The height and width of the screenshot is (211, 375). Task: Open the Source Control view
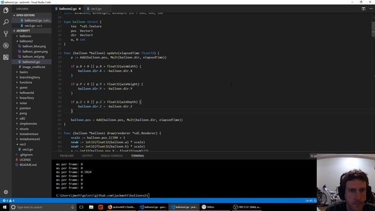6,34
